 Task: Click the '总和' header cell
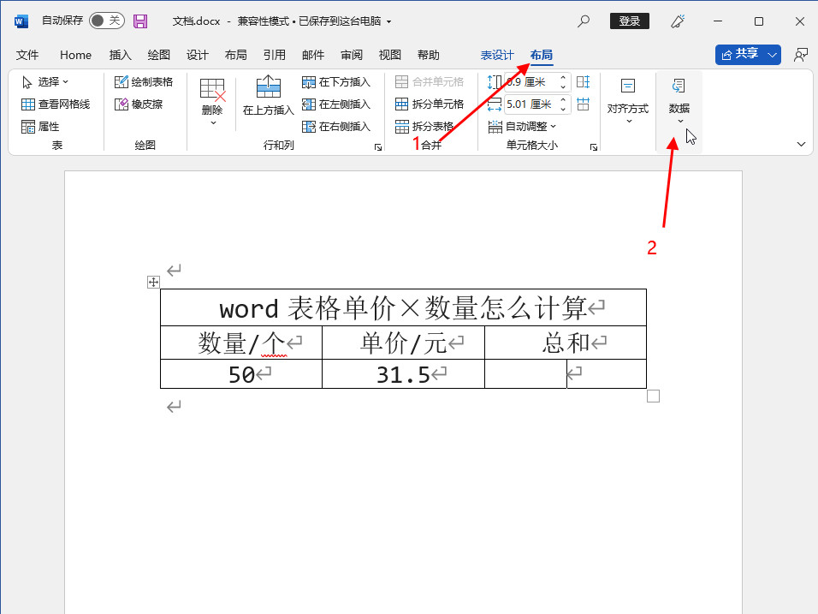(x=566, y=343)
